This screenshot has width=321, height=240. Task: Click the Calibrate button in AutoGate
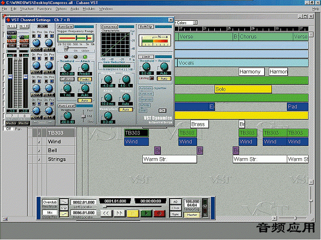67,79
